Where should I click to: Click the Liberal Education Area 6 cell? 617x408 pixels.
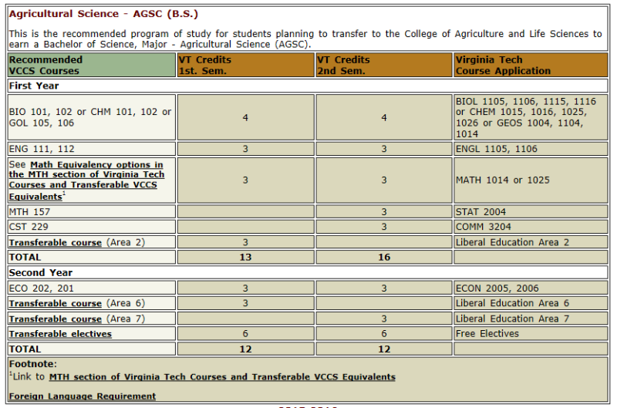pyautogui.click(x=531, y=303)
